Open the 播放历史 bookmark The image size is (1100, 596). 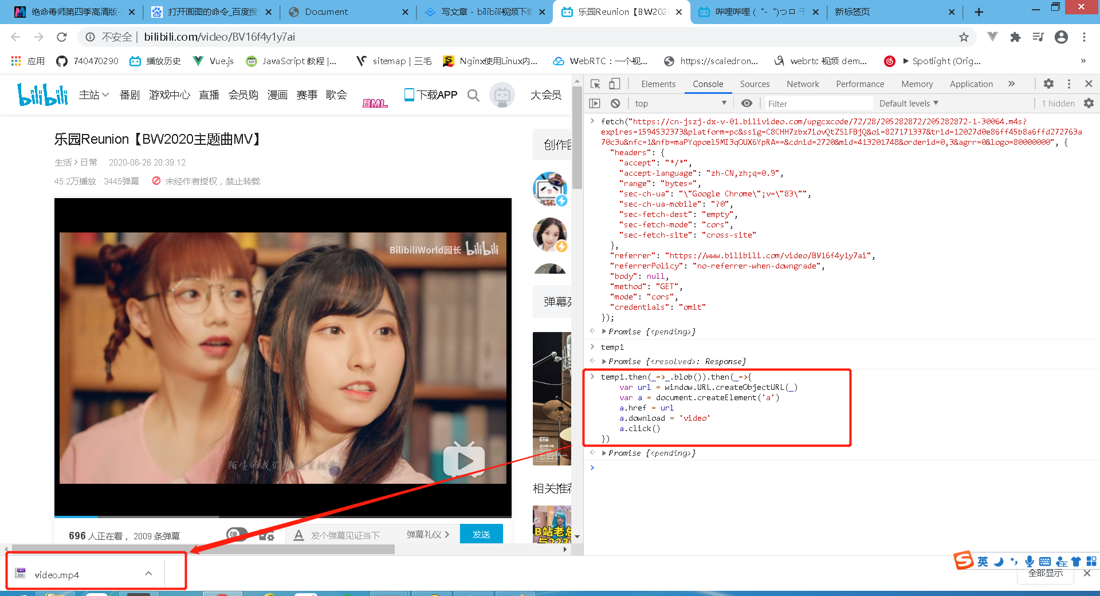(x=155, y=61)
